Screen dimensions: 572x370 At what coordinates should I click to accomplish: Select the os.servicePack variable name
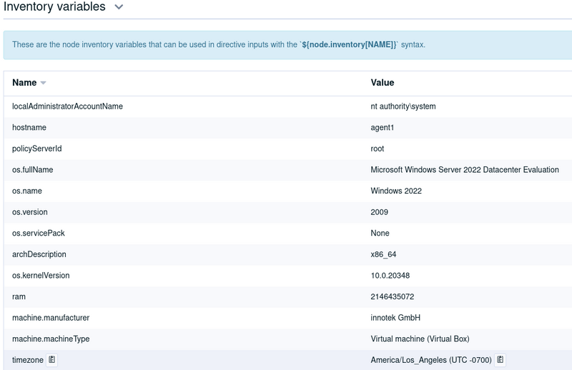pyautogui.click(x=39, y=233)
